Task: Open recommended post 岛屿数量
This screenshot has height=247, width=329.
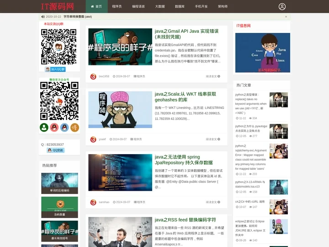Action: pyautogui.click(x=59, y=207)
